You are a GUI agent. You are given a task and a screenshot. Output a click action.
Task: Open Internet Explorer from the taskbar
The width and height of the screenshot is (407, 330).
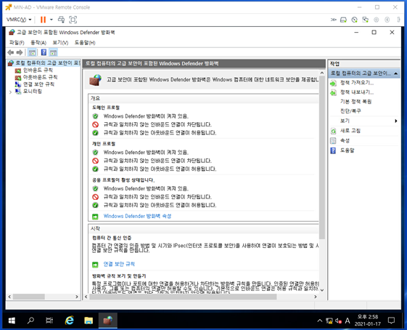pos(70,321)
